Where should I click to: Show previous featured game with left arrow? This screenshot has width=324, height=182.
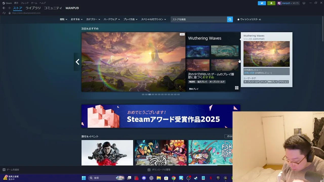[77, 62]
